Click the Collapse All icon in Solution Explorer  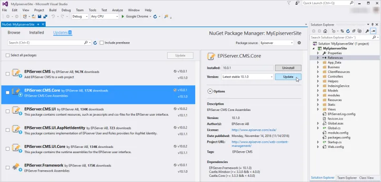tap(354, 31)
